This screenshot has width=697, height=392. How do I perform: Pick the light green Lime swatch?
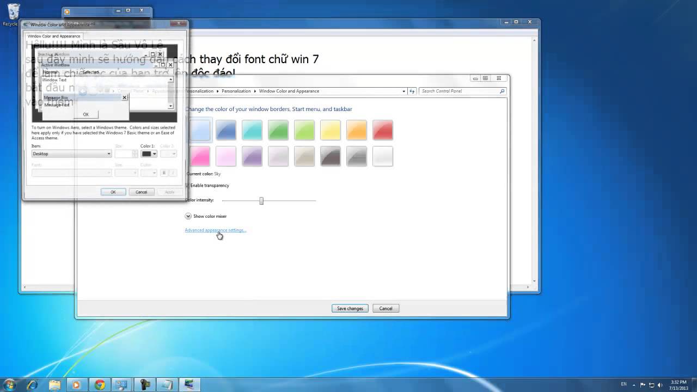pyautogui.click(x=304, y=130)
